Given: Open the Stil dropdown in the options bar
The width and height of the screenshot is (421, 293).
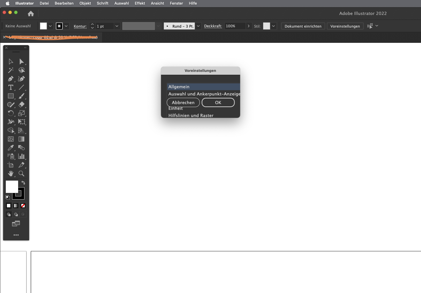Looking at the screenshot, I should pos(273,26).
